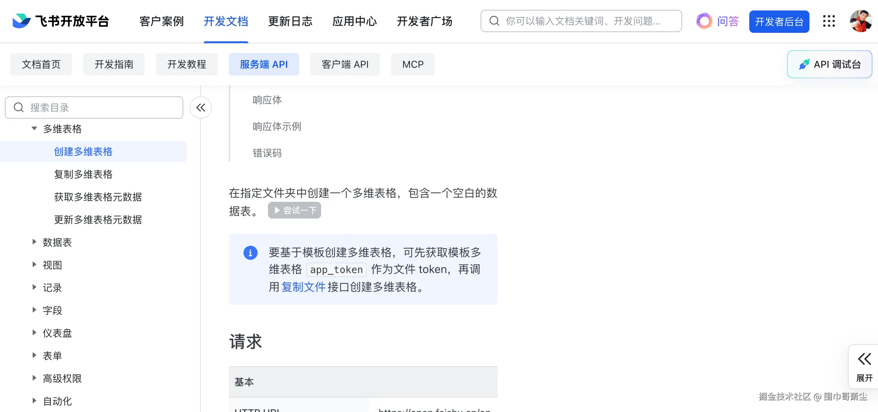Collapse the 多维表格 section
The width and height of the screenshot is (878, 412).
click(34, 128)
